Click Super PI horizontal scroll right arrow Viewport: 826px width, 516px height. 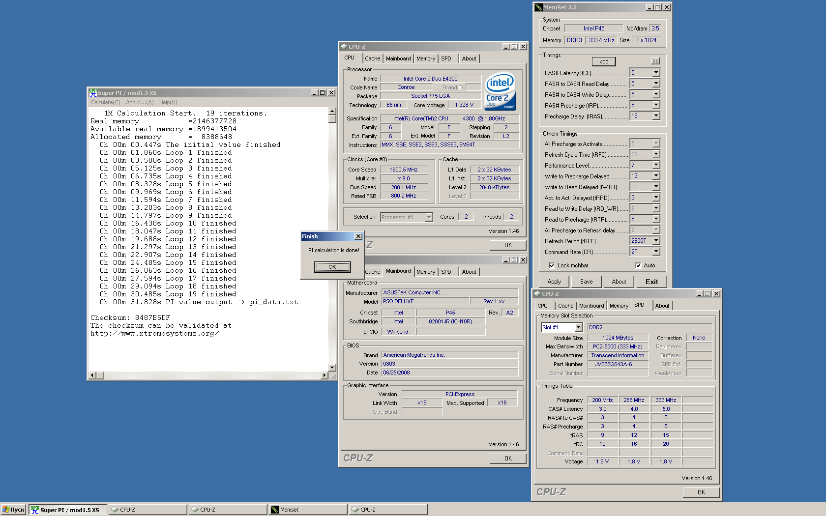point(324,375)
